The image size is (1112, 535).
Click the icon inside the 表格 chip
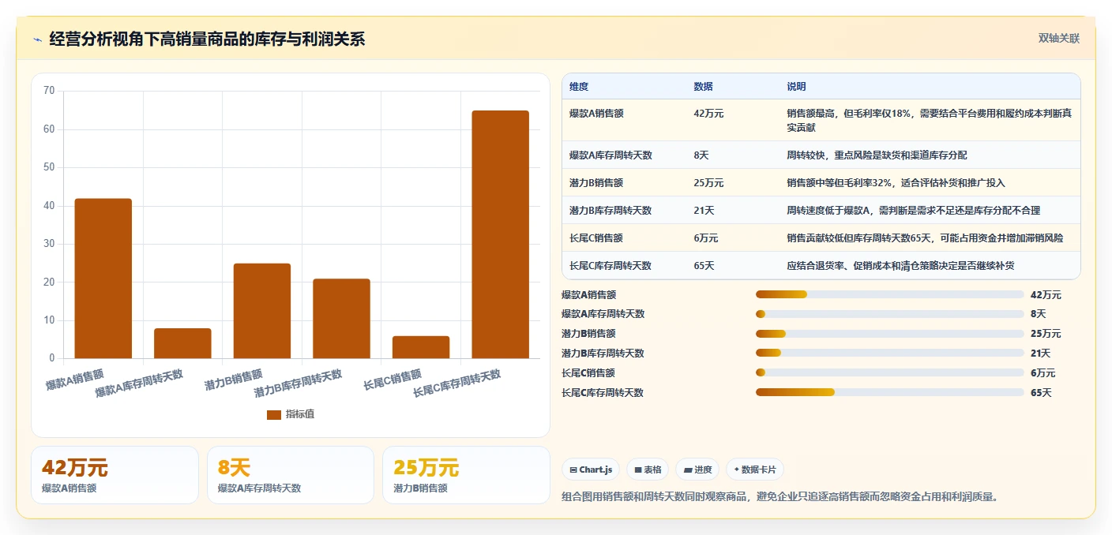click(638, 470)
